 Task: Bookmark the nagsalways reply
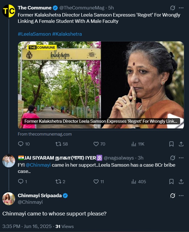(x=171, y=181)
